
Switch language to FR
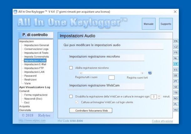point(176,52)
